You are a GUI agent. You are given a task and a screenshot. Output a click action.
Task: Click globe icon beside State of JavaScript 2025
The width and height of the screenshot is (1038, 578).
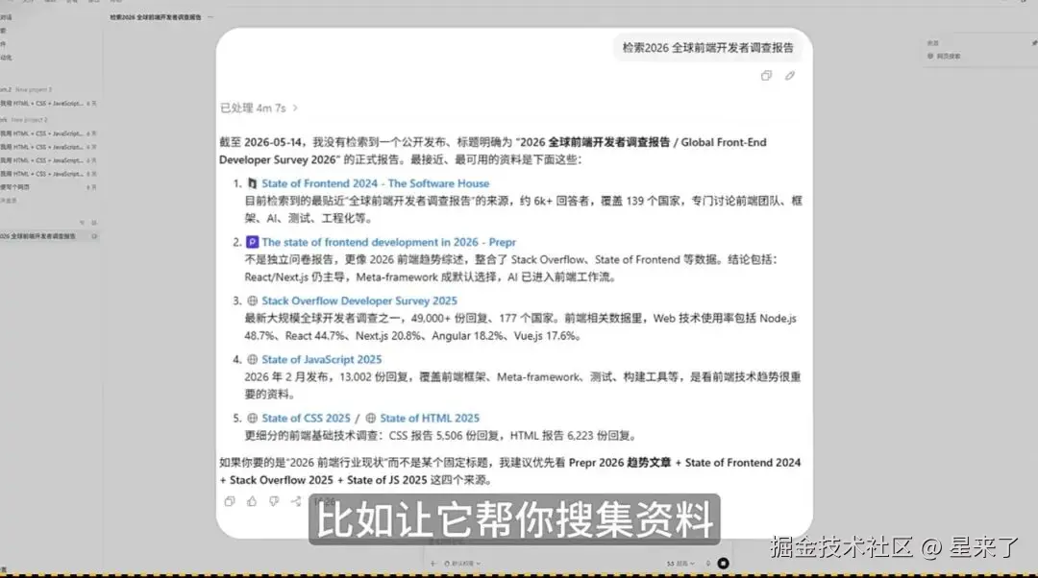tap(252, 360)
